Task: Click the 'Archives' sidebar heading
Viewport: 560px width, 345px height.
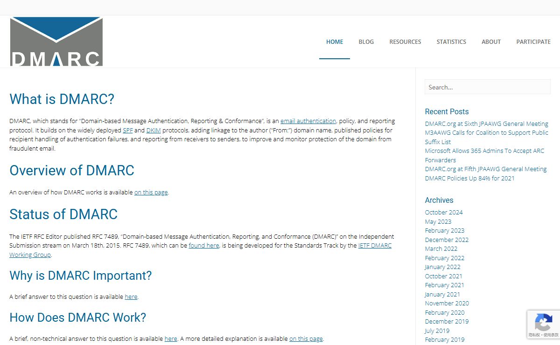Action: [439, 200]
